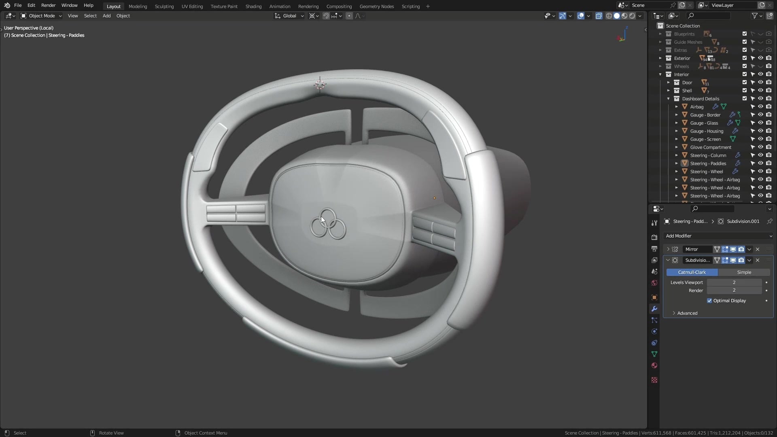Add a new workspace tab
The image size is (777, 437).
pos(428,6)
